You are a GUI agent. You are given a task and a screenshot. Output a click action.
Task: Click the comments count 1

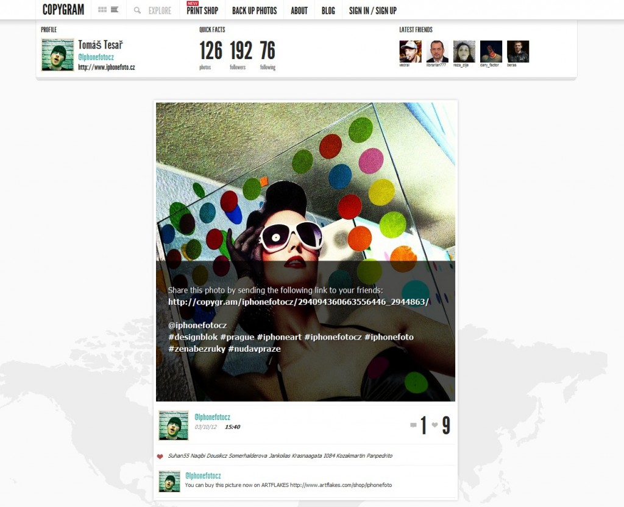(424, 425)
